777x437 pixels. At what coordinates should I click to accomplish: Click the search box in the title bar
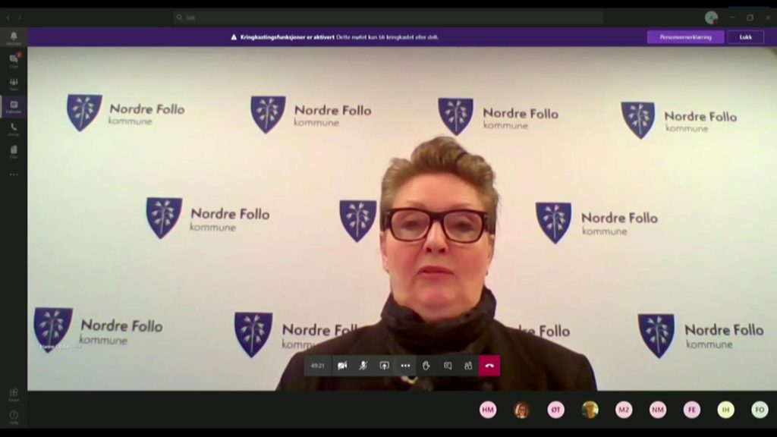tap(388, 17)
